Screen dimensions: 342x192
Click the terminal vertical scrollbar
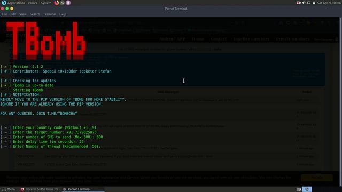click(x=340, y=101)
